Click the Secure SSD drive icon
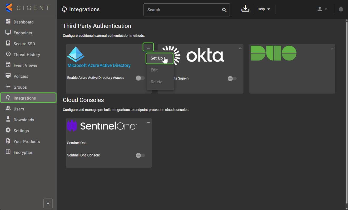The image size is (348, 210). point(8,43)
